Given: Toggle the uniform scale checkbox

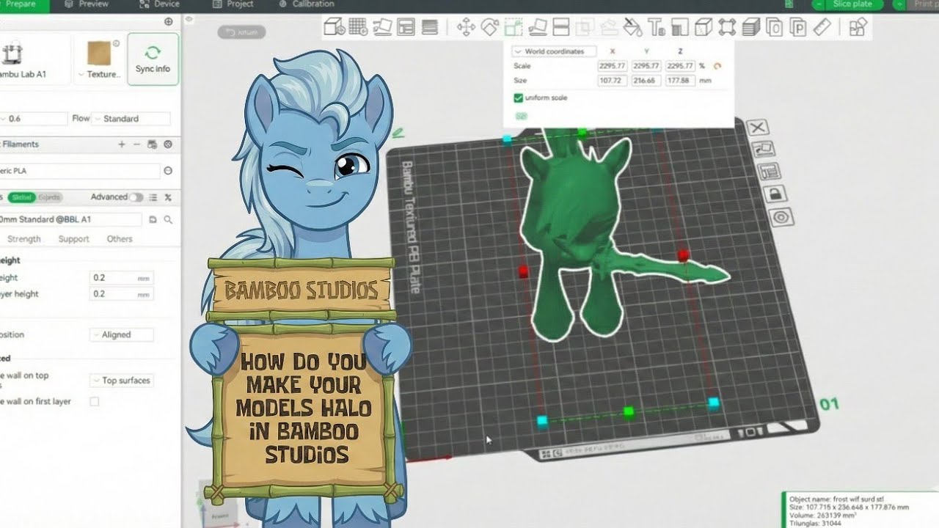Looking at the screenshot, I should click(x=519, y=98).
